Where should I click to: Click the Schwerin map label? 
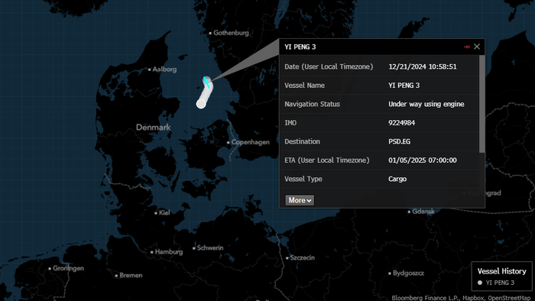(x=210, y=248)
